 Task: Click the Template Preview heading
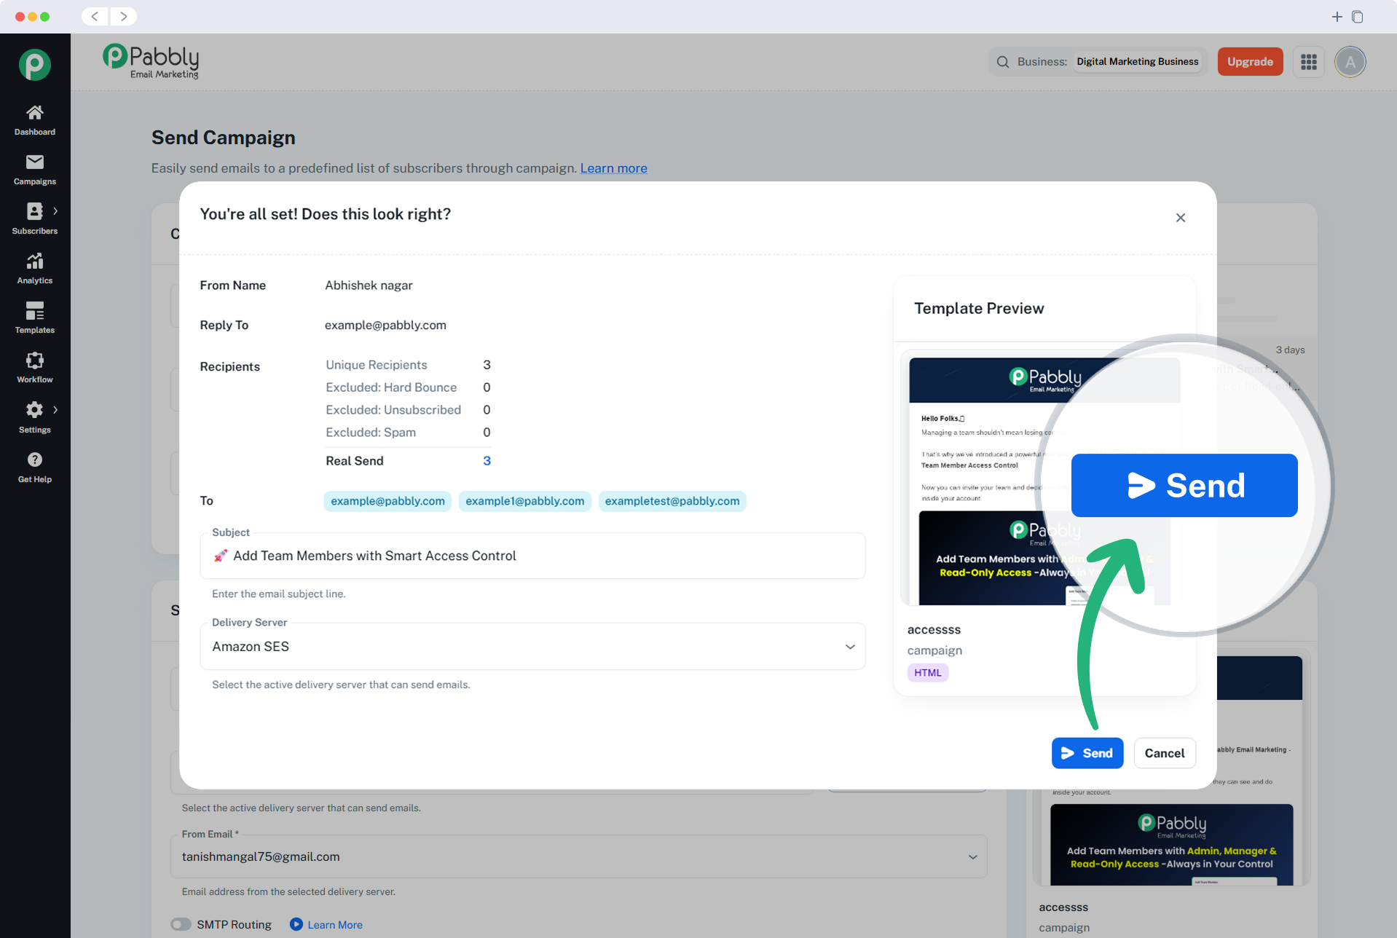click(979, 308)
